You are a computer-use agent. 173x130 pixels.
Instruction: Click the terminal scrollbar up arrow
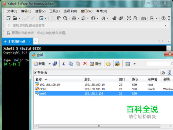(169, 48)
